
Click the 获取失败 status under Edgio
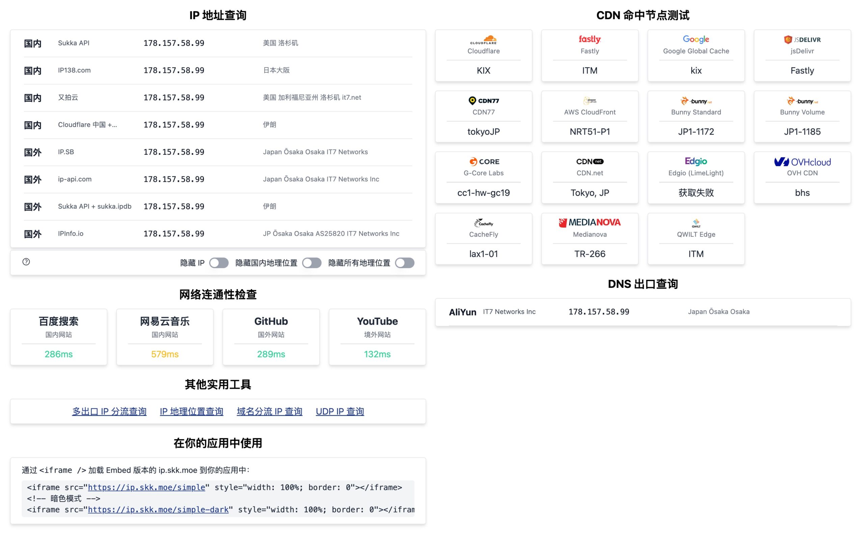(x=696, y=193)
